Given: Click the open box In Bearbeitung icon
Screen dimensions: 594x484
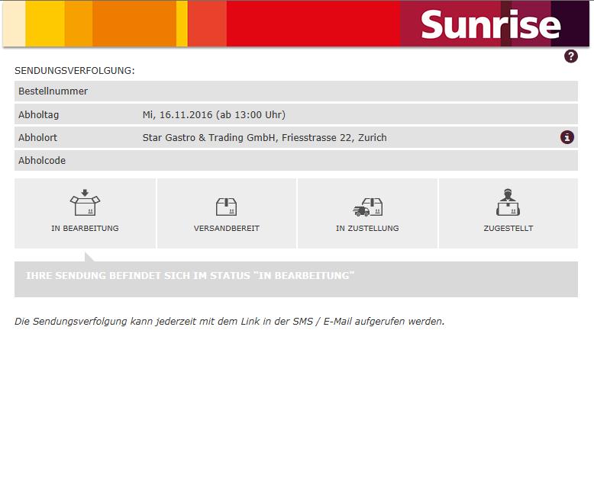Looking at the screenshot, I should point(86,203).
